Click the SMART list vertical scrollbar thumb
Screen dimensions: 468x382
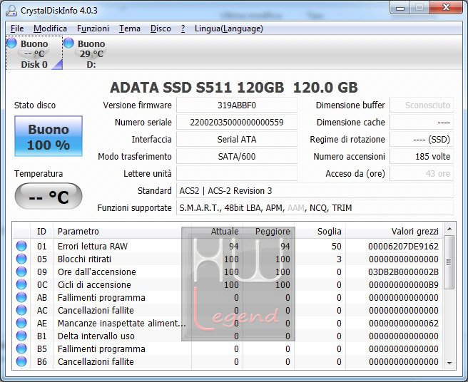449,262
